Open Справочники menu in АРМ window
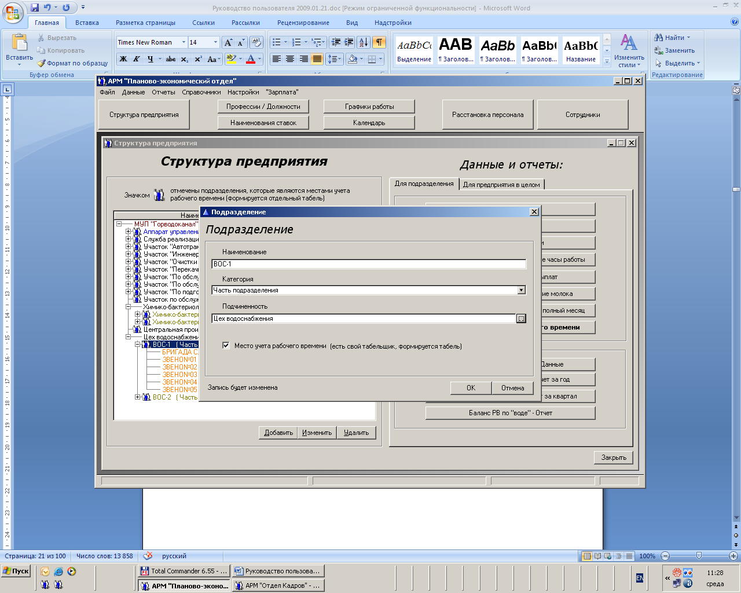The image size is (741, 593). pos(201,92)
